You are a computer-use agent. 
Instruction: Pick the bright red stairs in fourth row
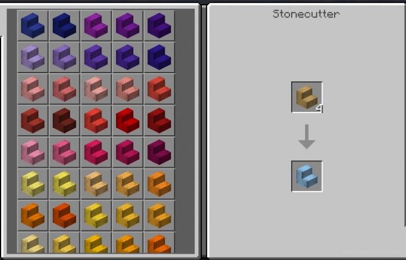[x=128, y=121]
